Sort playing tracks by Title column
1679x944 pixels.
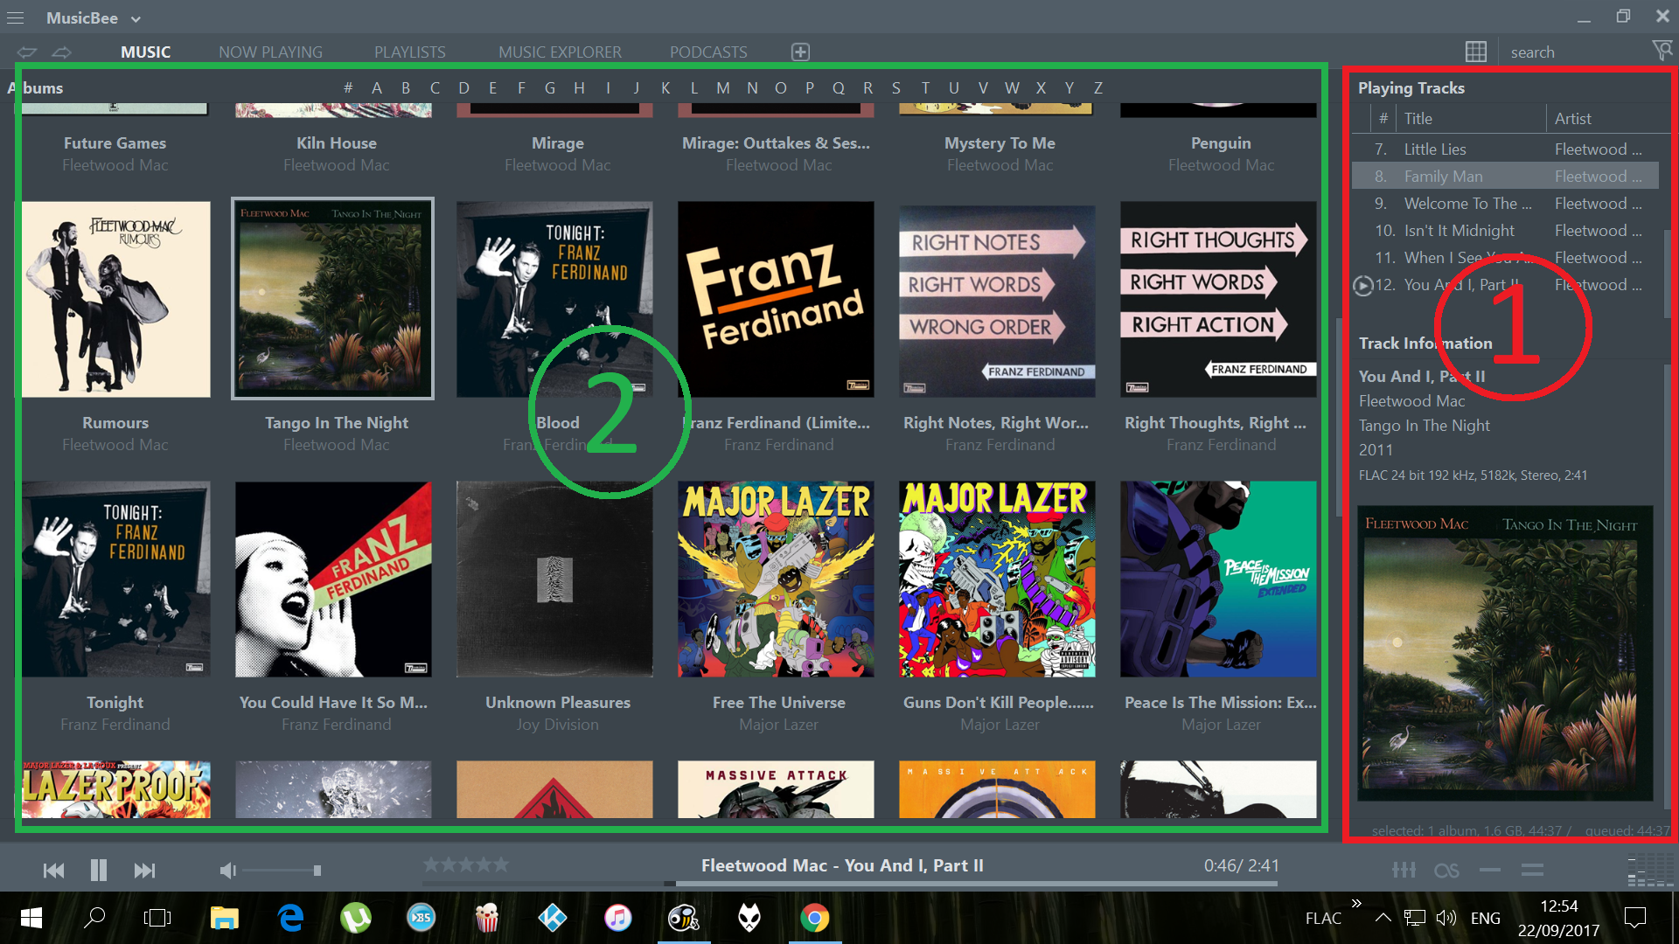click(1472, 119)
